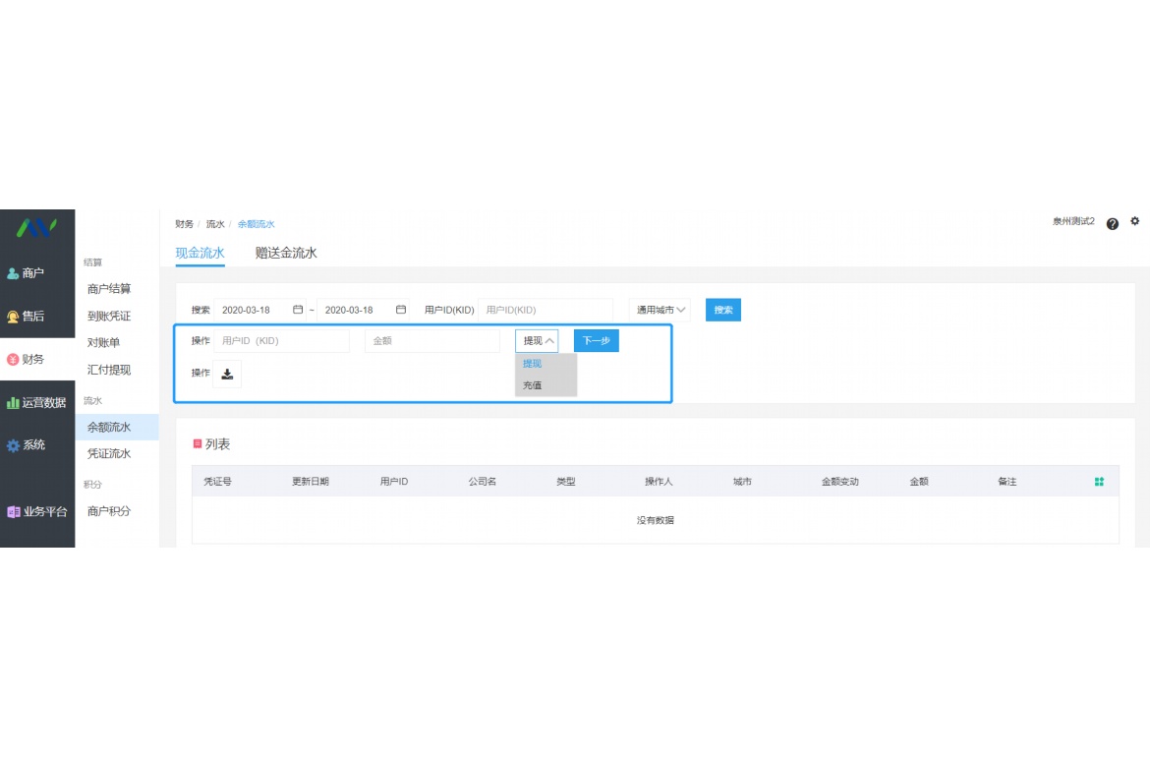Open the help question mark icon
The image size is (1150, 757).
[x=1112, y=224]
